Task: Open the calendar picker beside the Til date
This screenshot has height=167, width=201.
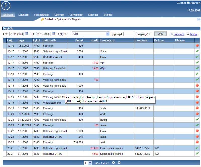Action: (x=54, y=34)
